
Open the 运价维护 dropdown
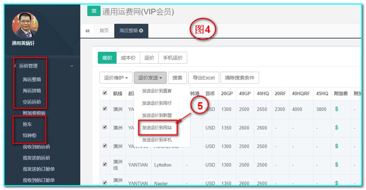(x=116, y=78)
